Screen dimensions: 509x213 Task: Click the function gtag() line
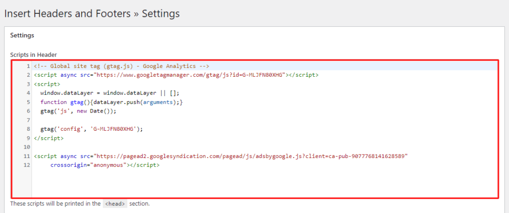pyautogui.click(x=112, y=102)
